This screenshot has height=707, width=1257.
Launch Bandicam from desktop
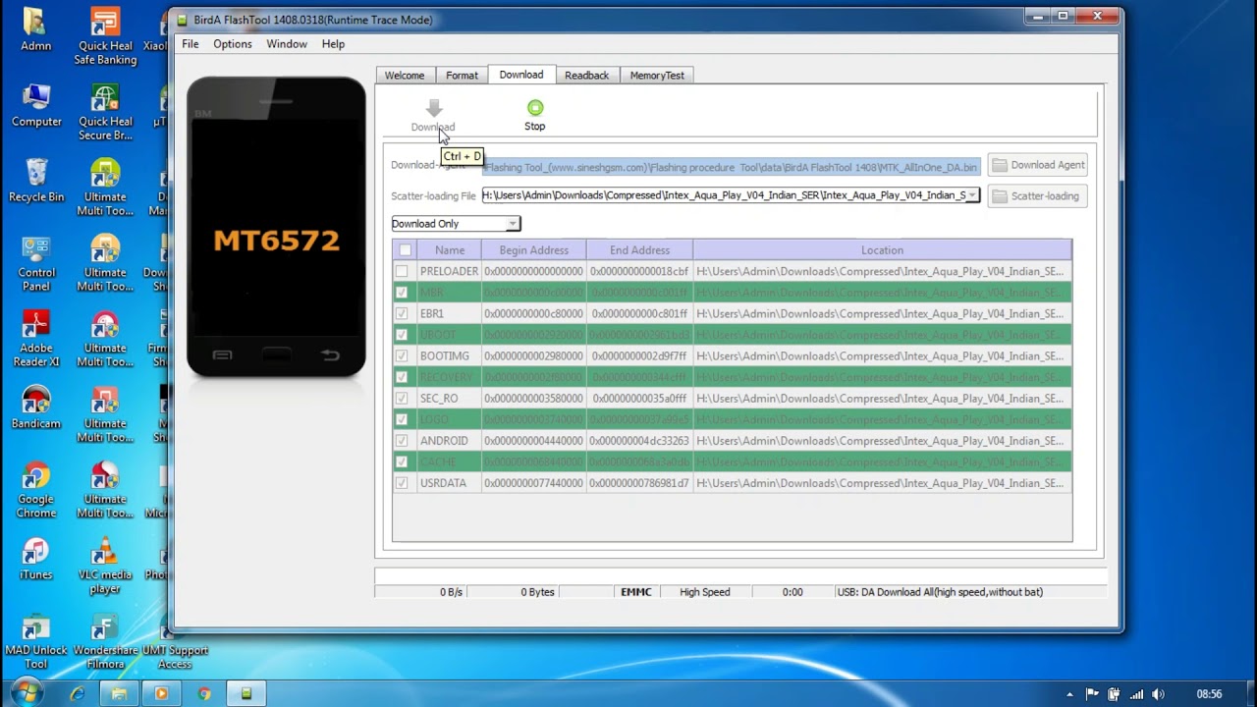tap(36, 408)
